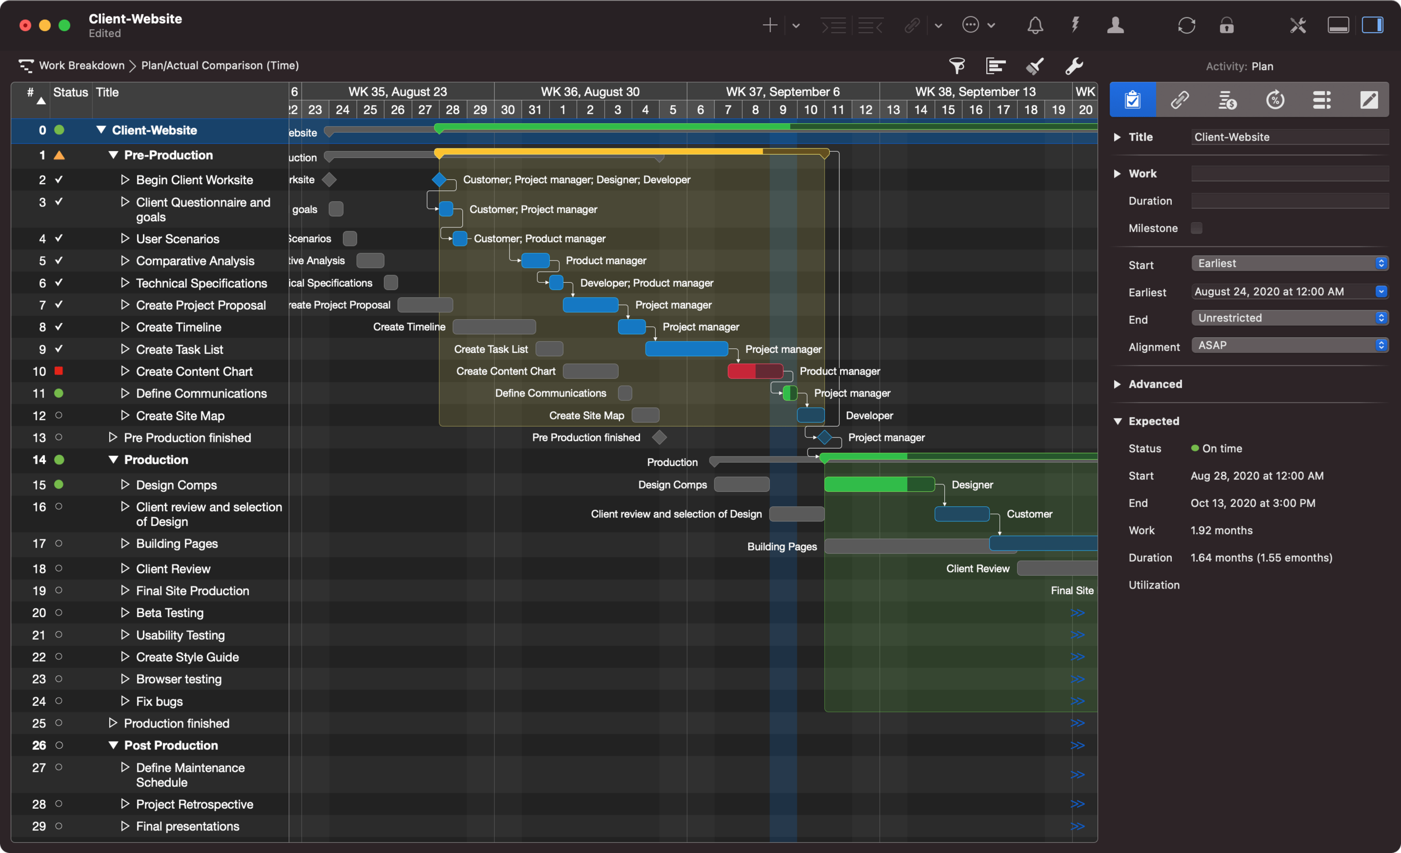Switch to the notes pencil inspector tab
The image size is (1401, 853).
click(1368, 100)
